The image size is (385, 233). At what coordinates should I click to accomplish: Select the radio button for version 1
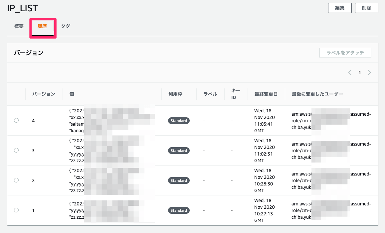point(16,210)
